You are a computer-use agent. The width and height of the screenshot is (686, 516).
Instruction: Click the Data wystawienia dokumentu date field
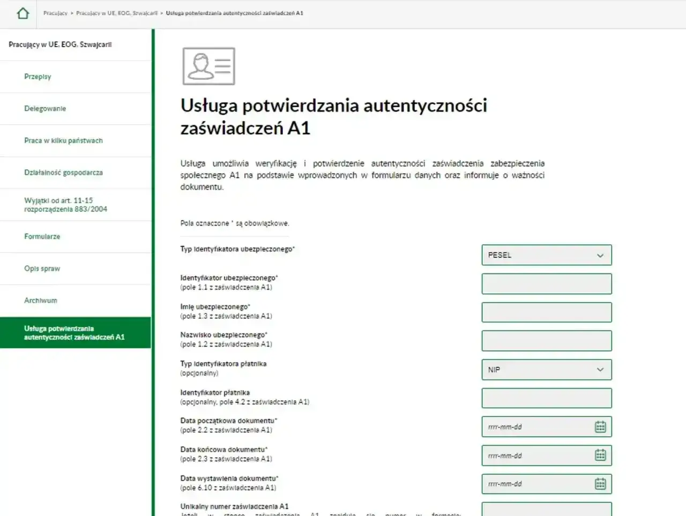pyautogui.click(x=547, y=484)
